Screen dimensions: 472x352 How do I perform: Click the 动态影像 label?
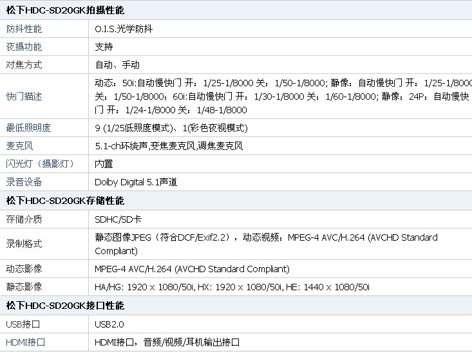24,268
